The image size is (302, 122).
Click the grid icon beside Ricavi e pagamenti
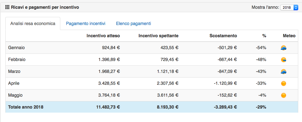tap(7, 8)
